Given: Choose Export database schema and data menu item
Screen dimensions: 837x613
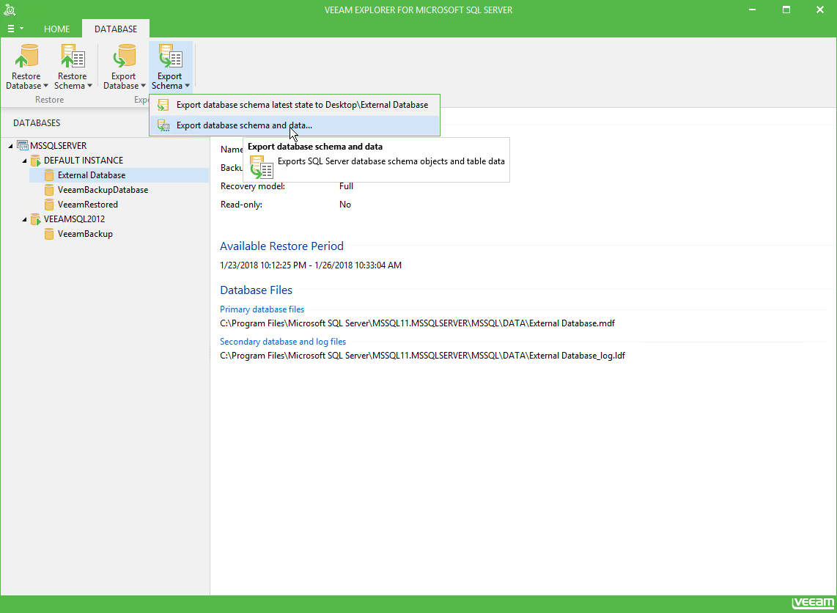Looking at the screenshot, I should pos(295,125).
